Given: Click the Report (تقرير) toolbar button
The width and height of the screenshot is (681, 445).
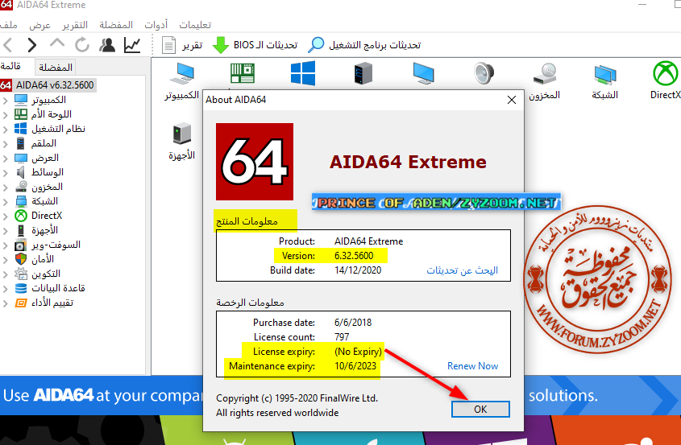Looking at the screenshot, I should [x=182, y=45].
